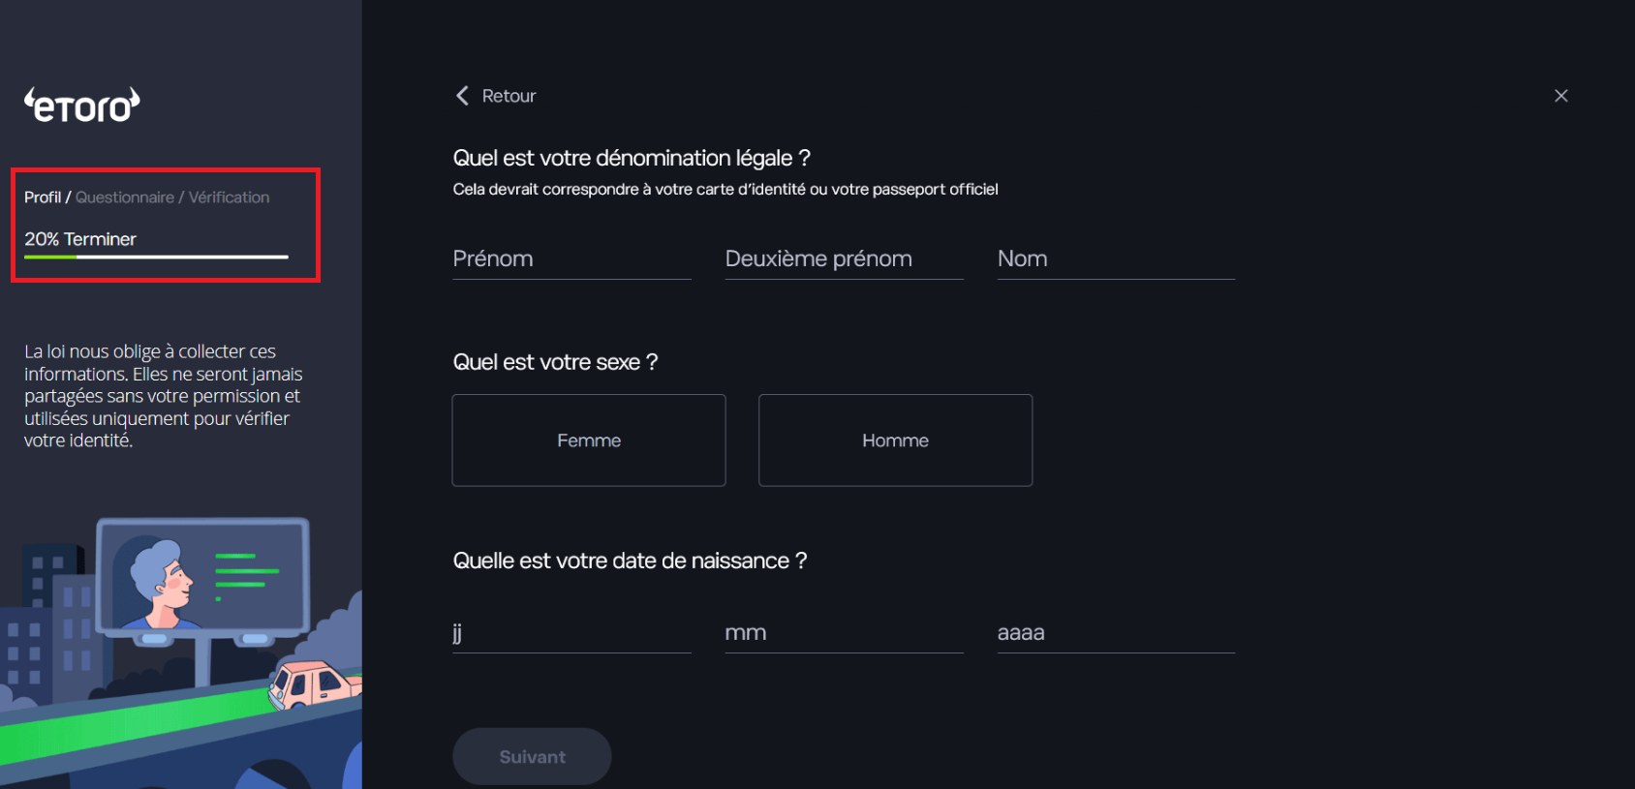Click the 20% Terminer progress label

point(80,238)
